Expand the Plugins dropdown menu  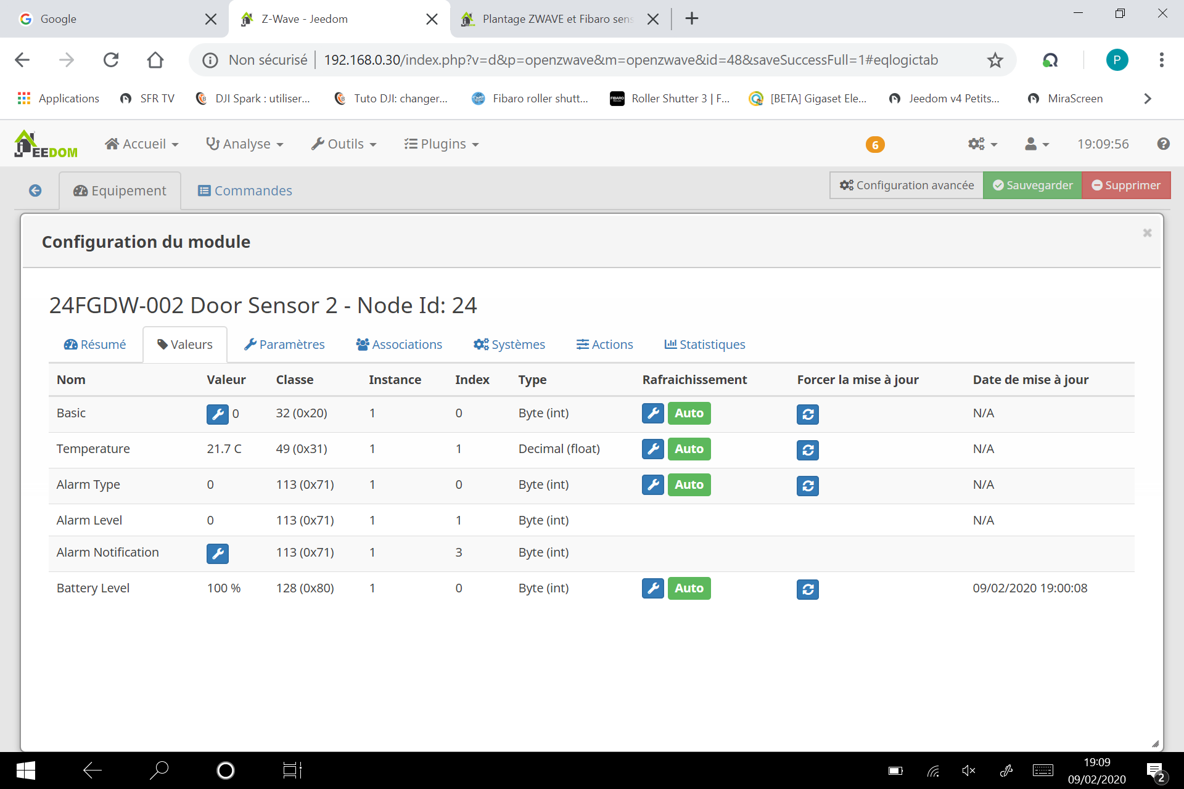pos(442,144)
